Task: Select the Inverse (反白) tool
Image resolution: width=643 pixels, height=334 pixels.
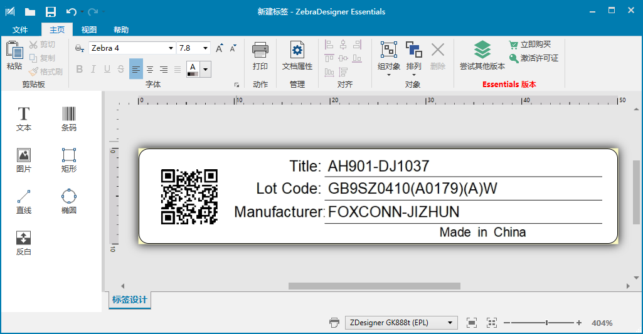Action: [x=24, y=243]
